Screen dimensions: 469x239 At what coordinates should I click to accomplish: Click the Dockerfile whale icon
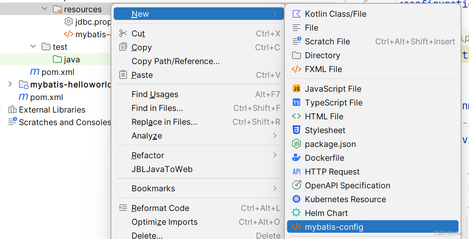(x=296, y=158)
